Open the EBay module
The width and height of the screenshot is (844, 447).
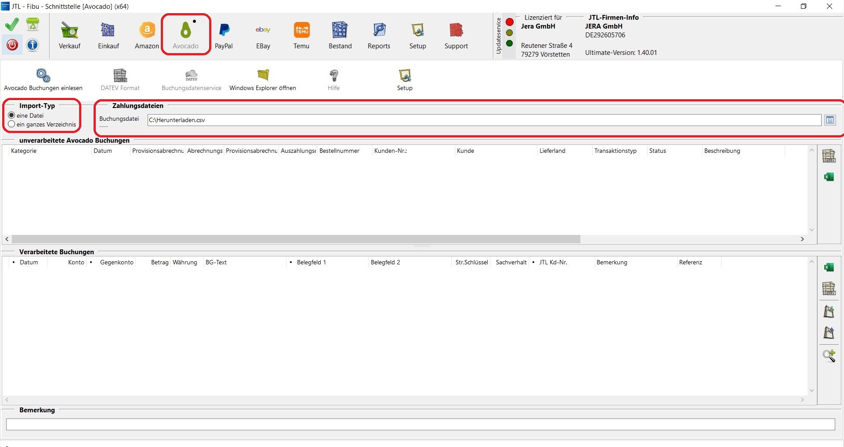[x=263, y=35]
